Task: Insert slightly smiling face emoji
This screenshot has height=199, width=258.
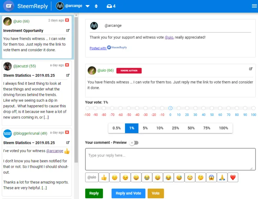Action: point(115,177)
